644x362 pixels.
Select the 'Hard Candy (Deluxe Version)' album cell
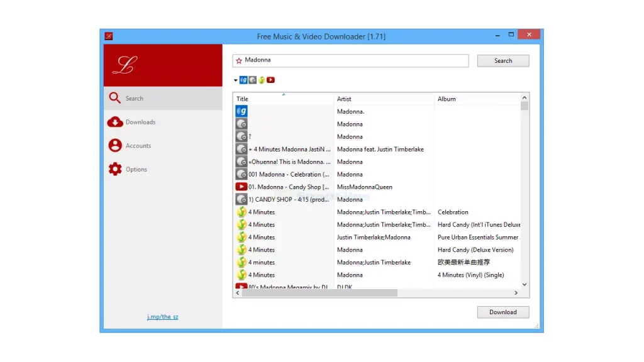(x=475, y=250)
